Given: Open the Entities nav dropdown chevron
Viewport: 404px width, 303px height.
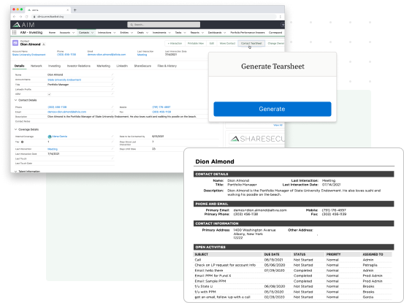Looking at the screenshot, I should coord(132,33).
